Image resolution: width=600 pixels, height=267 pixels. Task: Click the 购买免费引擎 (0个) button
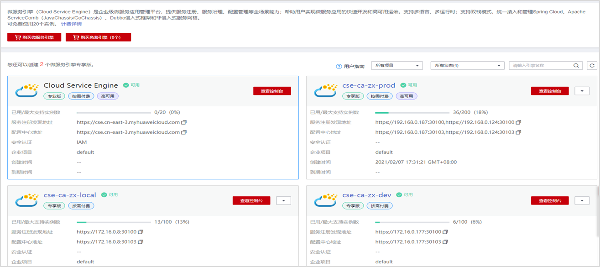tap(98, 37)
